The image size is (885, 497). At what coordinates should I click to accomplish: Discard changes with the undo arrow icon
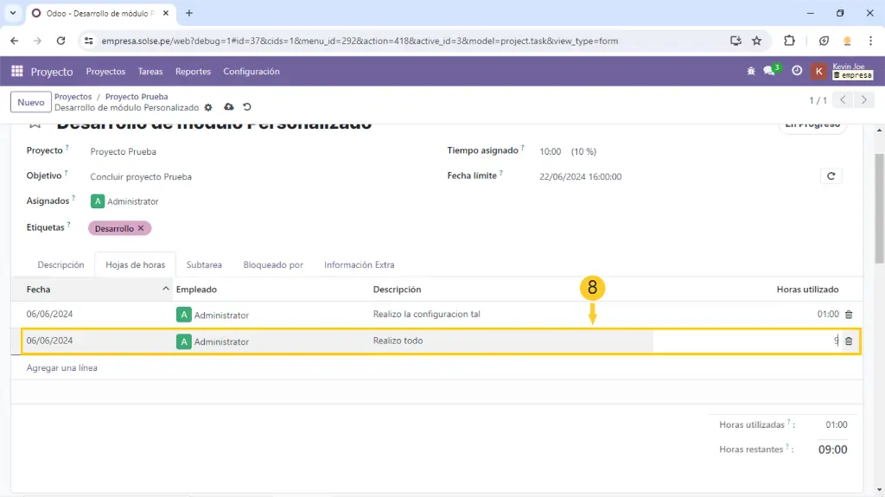click(x=247, y=107)
